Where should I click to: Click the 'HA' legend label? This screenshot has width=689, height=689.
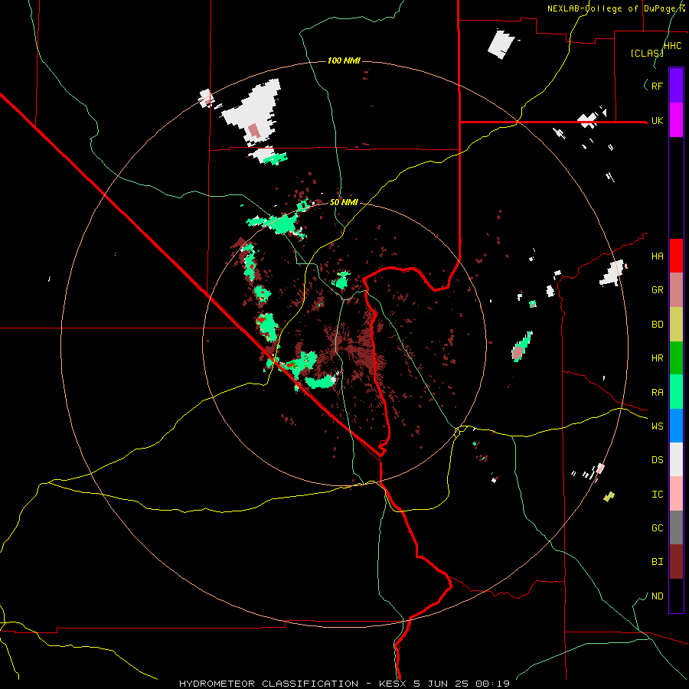click(x=657, y=256)
